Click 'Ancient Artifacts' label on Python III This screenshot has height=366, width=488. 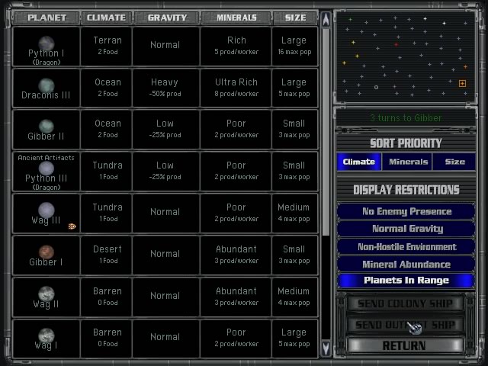tap(46, 158)
